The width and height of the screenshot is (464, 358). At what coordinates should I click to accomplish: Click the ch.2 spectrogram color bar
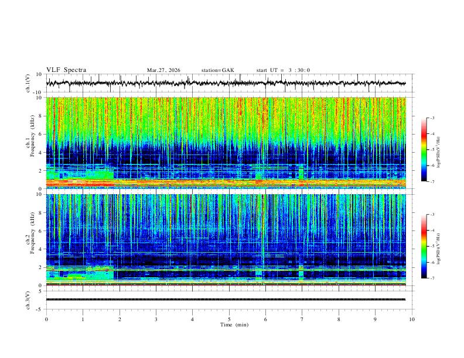[424, 246]
